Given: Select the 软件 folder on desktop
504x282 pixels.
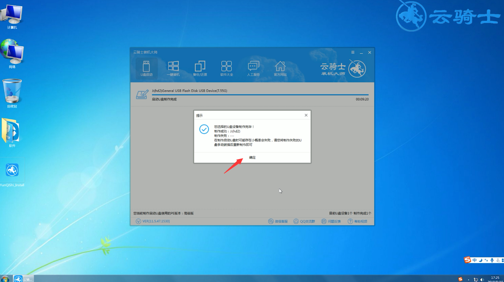Looking at the screenshot, I should [x=11, y=133].
